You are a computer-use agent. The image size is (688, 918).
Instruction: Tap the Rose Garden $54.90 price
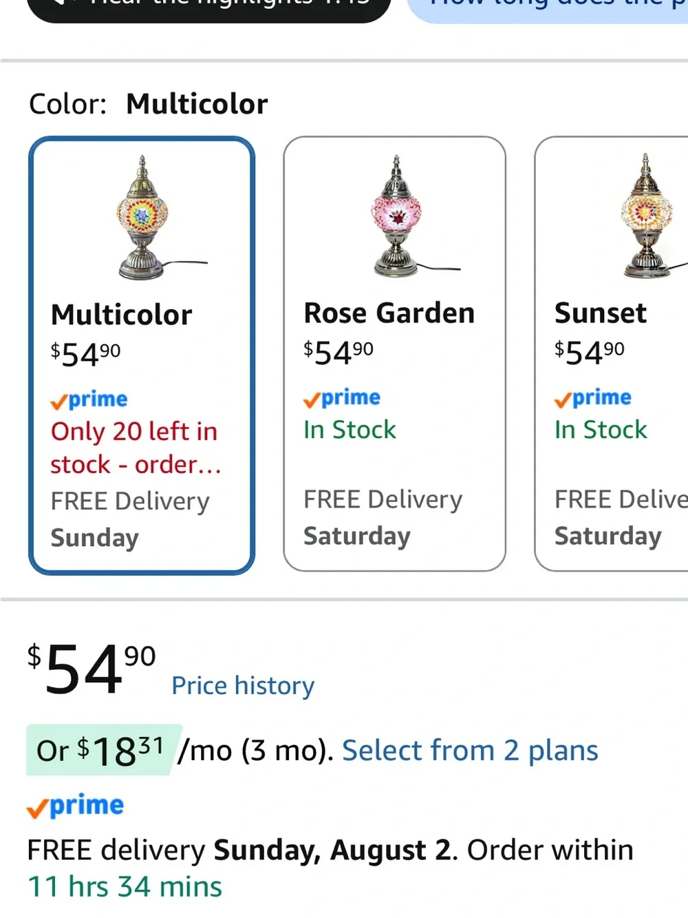[x=338, y=352]
